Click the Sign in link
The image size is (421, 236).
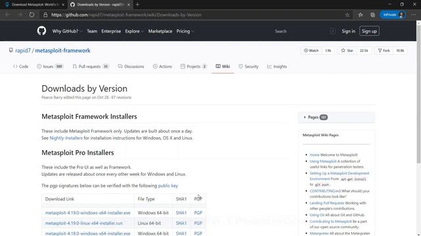pyautogui.click(x=348, y=31)
